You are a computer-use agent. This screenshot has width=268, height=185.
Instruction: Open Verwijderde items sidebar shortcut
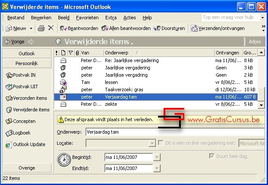pos(27,110)
